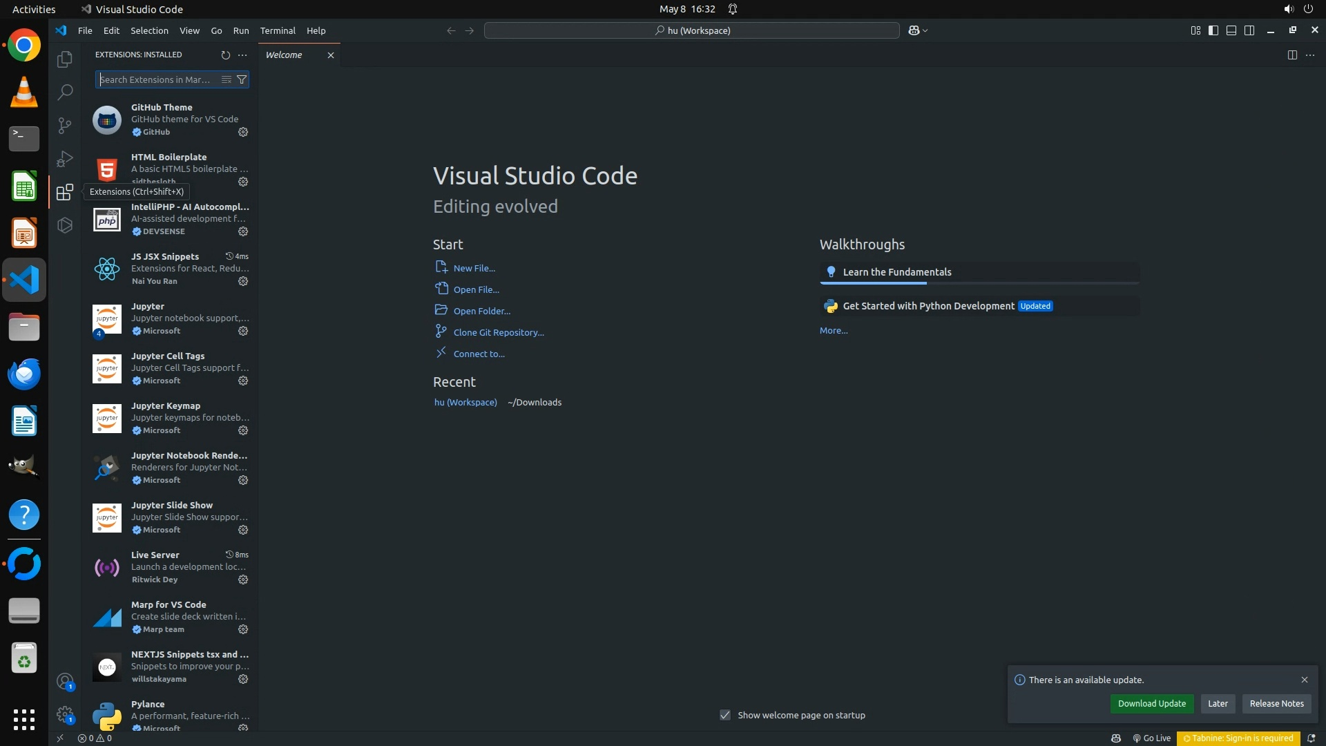Open the Run and Debug view
The height and width of the screenshot is (746, 1326).
coord(64,159)
